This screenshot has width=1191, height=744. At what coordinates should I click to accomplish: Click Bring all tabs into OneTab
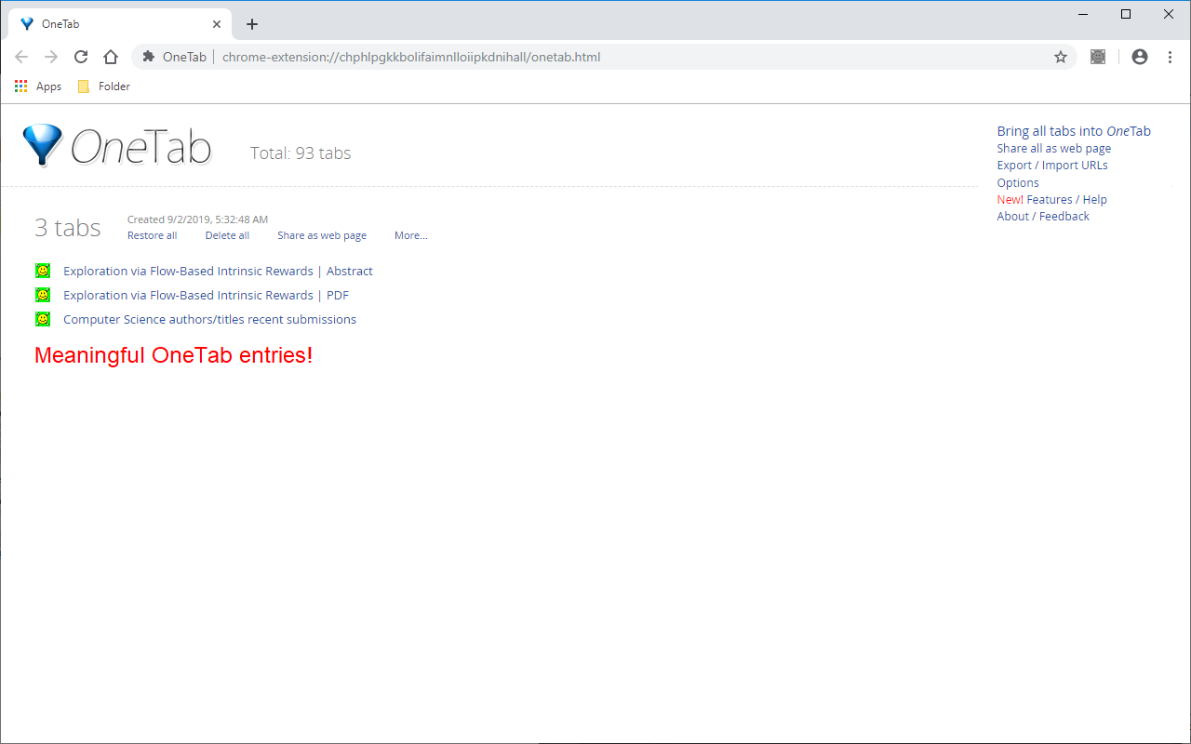pyautogui.click(x=1074, y=131)
